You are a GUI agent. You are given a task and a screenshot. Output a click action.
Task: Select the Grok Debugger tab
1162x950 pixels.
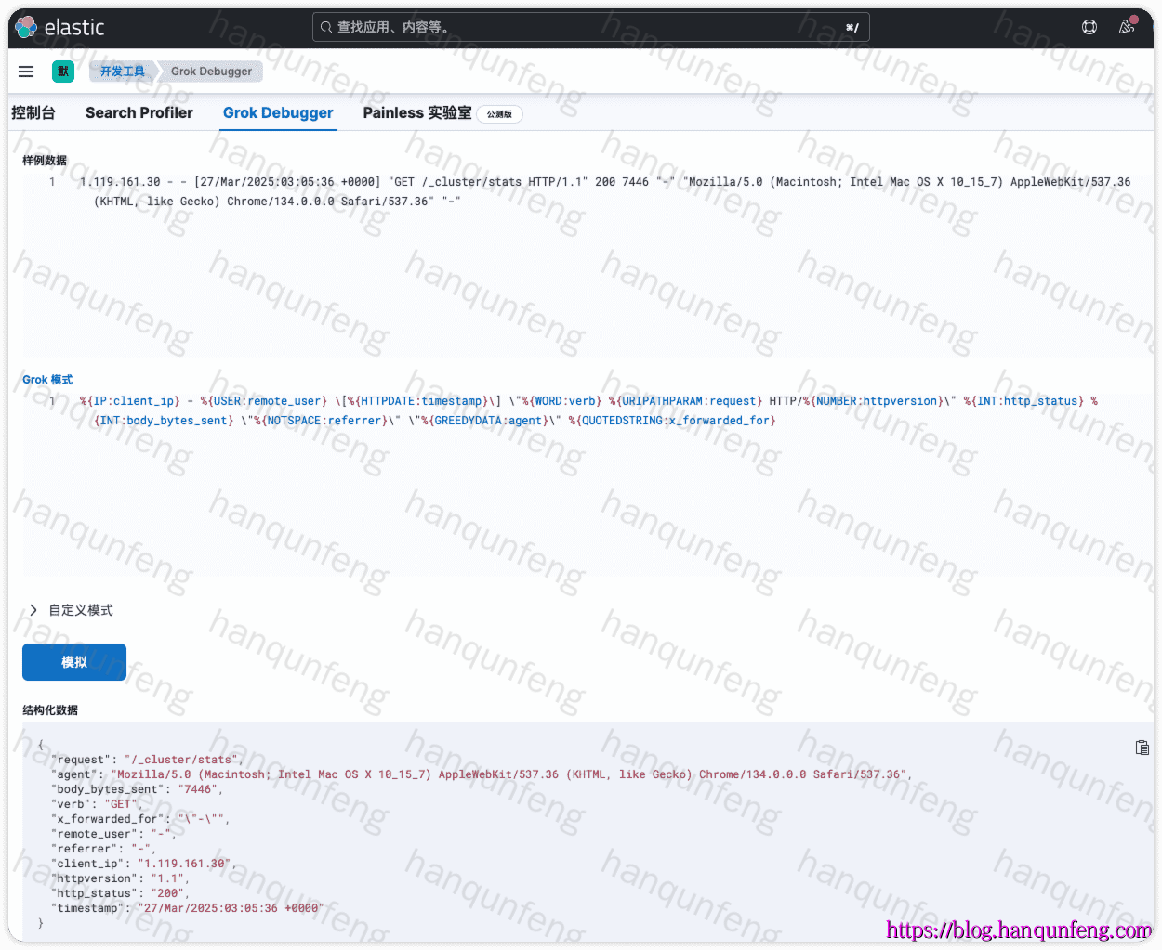(x=278, y=112)
